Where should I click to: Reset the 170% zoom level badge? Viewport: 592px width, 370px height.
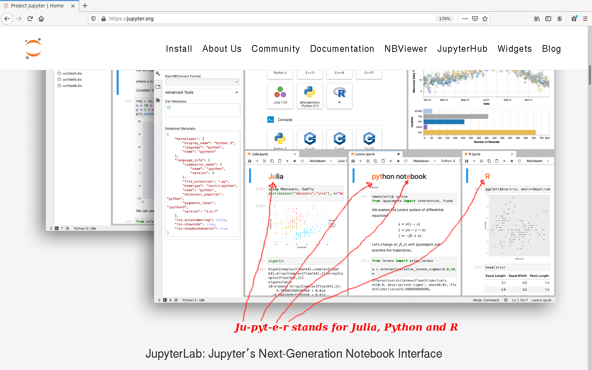[x=445, y=19]
